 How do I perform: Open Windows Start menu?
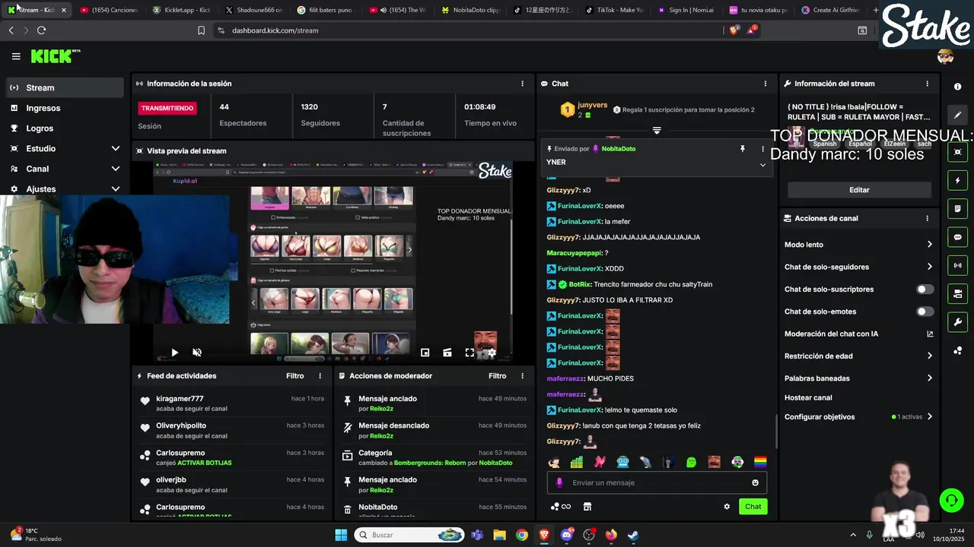tap(341, 535)
